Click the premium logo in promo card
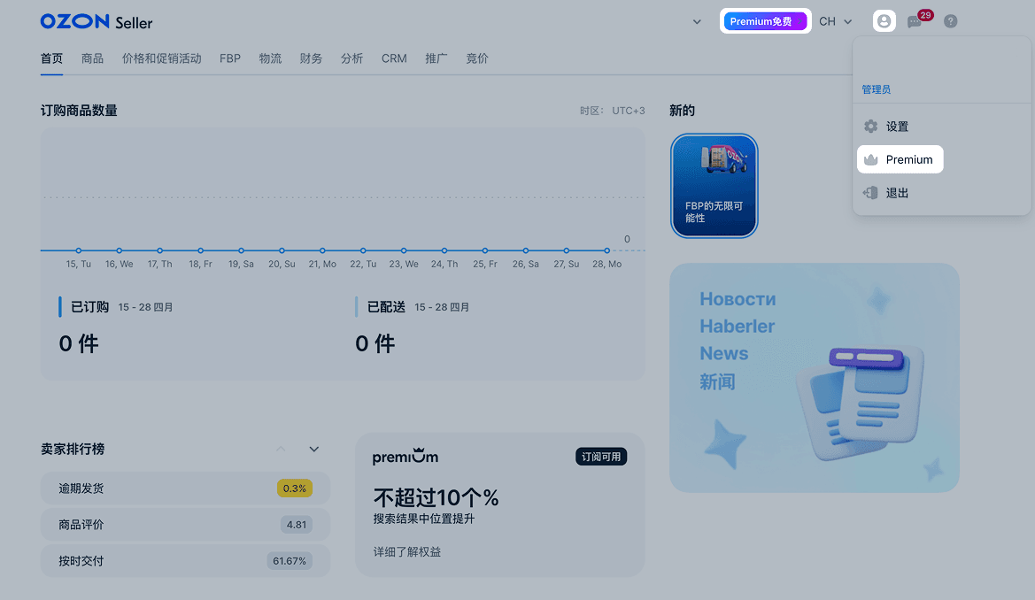Viewport: 1035px width, 600px height. pyautogui.click(x=406, y=456)
